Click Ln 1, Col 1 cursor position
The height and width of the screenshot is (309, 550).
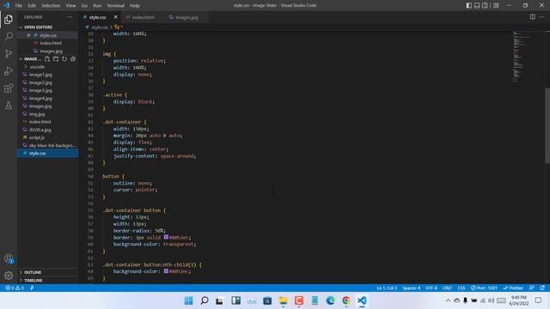(387, 288)
